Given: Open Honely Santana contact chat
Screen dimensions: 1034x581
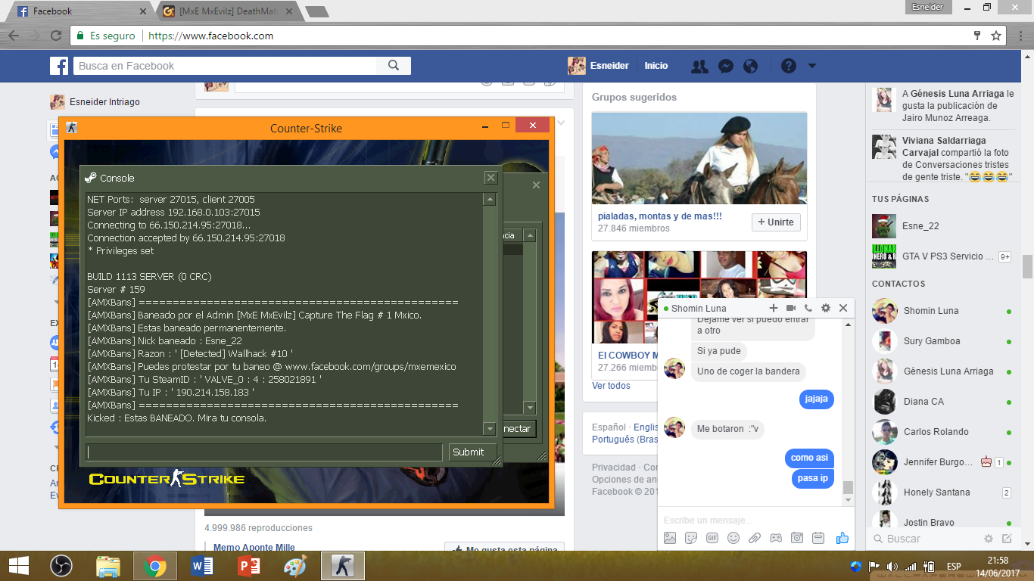Looking at the screenshot, I should coord(943,492).
